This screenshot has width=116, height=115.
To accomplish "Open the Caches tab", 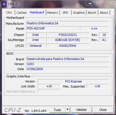I will [x=22, y=13].
